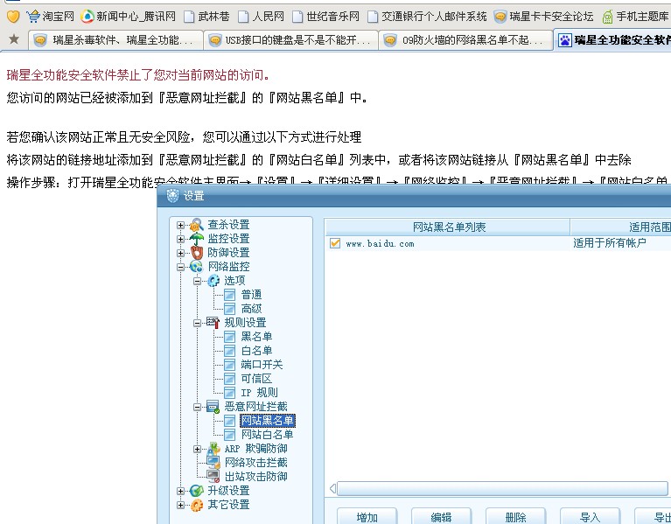Select 网站白名单 in settings tree
The height and width of the screenshot is (524, 671).
point(268,435)
